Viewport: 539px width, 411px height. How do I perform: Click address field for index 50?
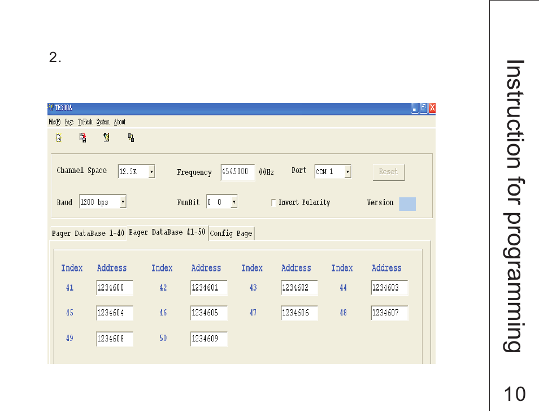pyautogui.click(x=208, y=339)
